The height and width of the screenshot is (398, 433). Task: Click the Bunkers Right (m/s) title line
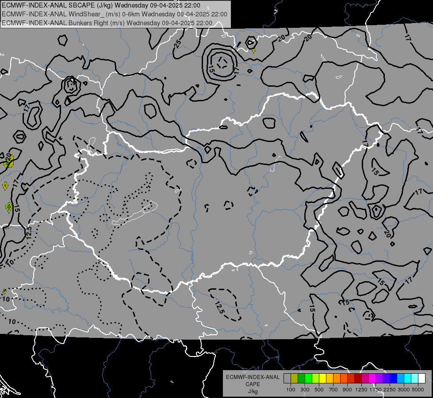107,23
